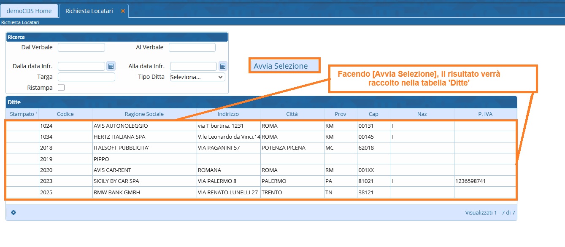
Task: Click into the Dal Verbale field
Action: 81,47
